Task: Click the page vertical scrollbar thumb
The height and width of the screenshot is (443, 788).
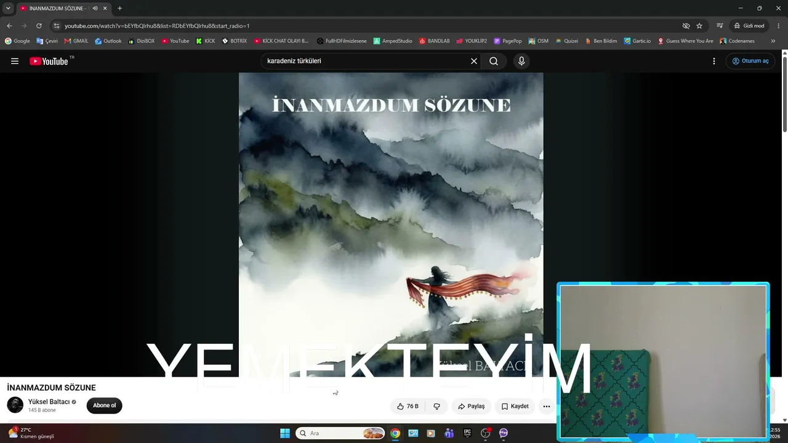Action: pos(784,94)
